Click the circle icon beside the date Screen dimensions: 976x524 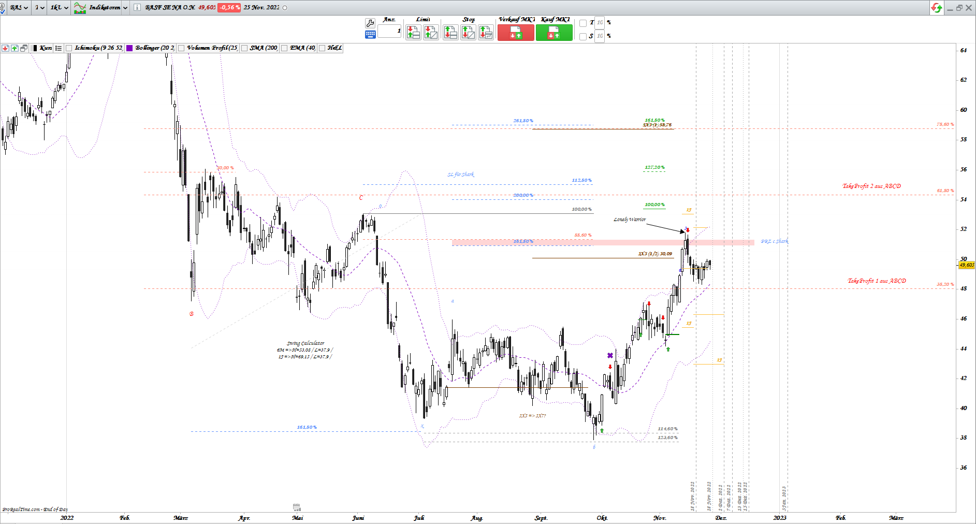pyautogui.click(x=285, y=8)
